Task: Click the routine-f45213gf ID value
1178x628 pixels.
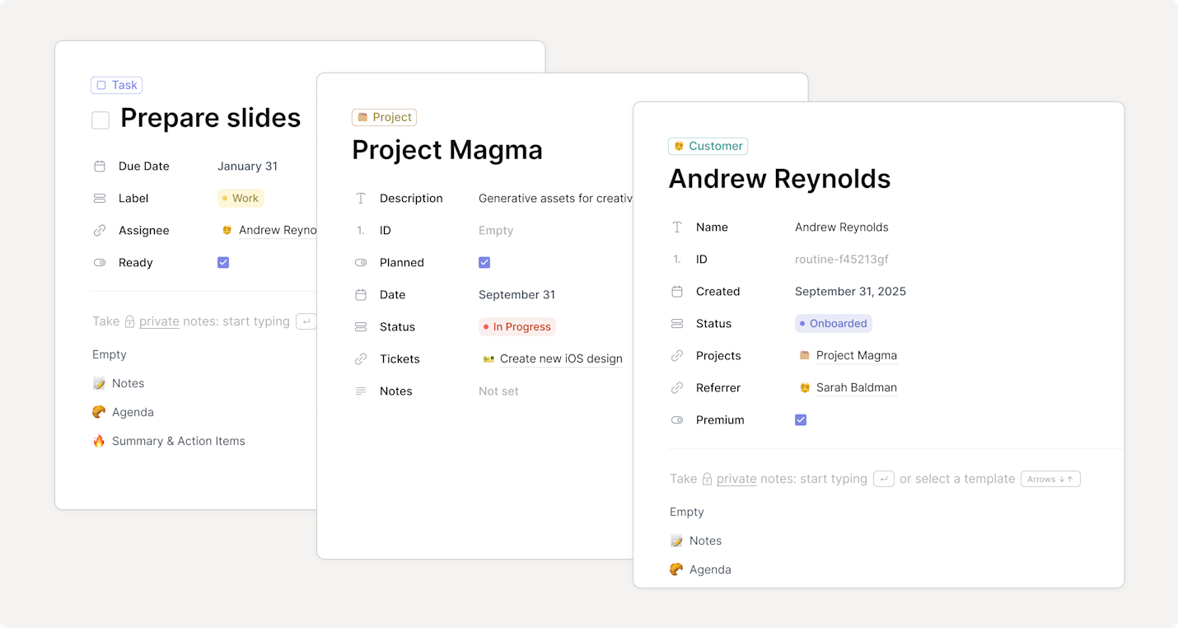Action: tap(842, 260)
